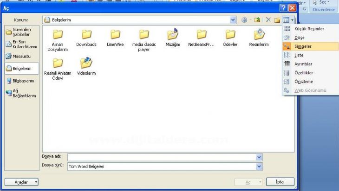Image resolution: width=339 pixels, height=191 pixels.
Task: Open the Araçlar tools dropdown
Action: click(x=21, y=182)
